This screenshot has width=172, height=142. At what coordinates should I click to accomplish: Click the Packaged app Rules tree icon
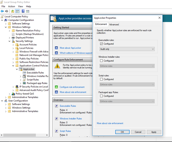click(24, 83)
